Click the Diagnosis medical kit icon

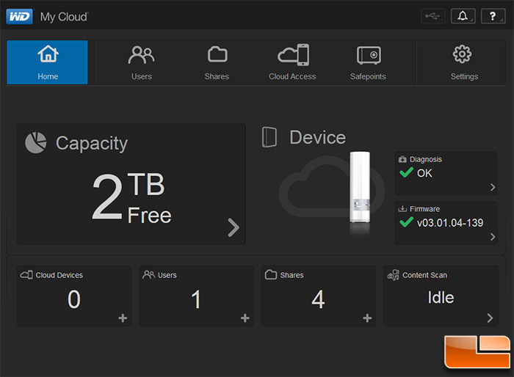tap(402, 159)
